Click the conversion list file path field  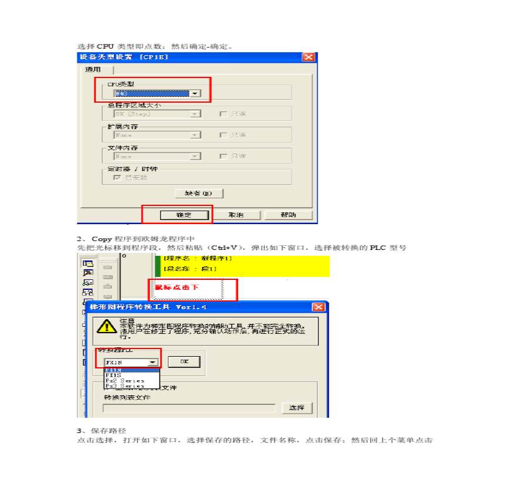click(189, 408)
